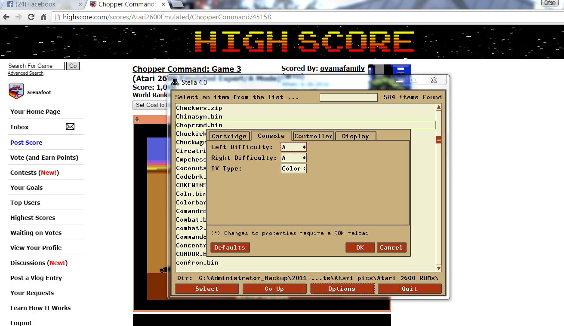Click Chopper Command: Game 3 heading link
The image size is (564, 326).
[187, 69]
